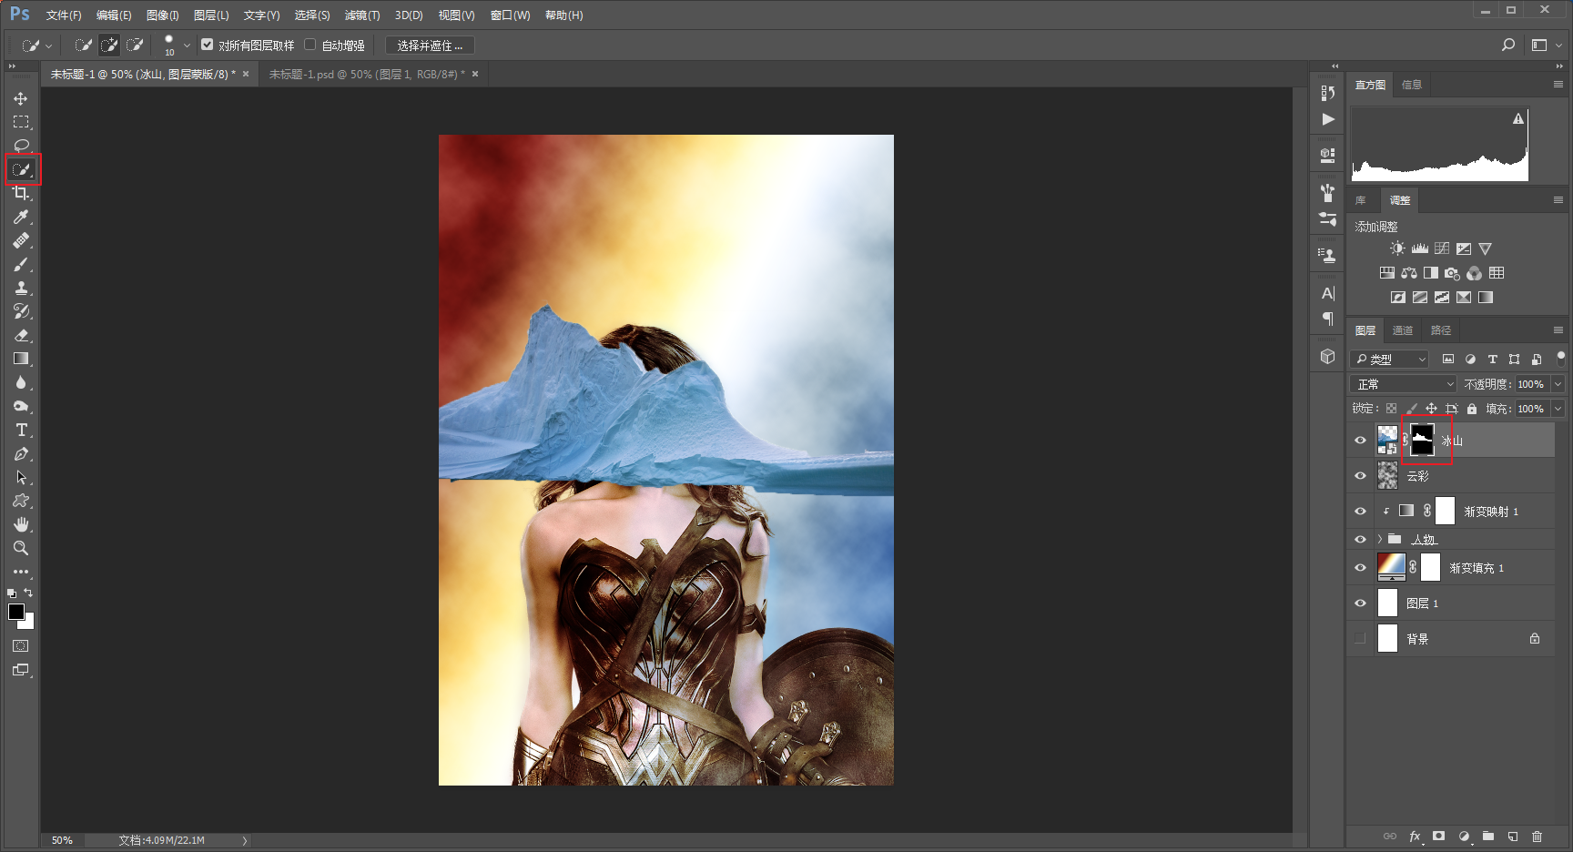Open the tool preset picker dropdown
The height and width of the screenshot is (852, 1573).
click(48, 45)
